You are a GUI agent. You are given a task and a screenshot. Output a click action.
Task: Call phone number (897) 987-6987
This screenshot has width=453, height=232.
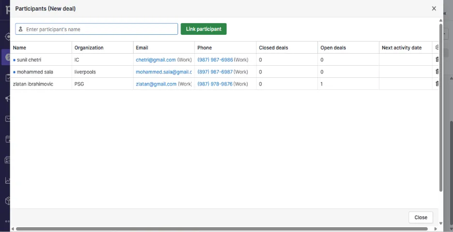click(x=215, y=72)
